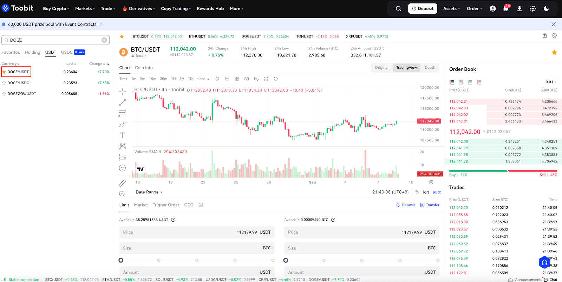The image size is (562, 282).
Task: Select the trend line drawing tool
Action: pos(122,102)
